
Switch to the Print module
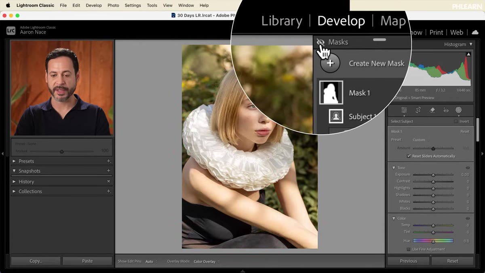point(436,32)
